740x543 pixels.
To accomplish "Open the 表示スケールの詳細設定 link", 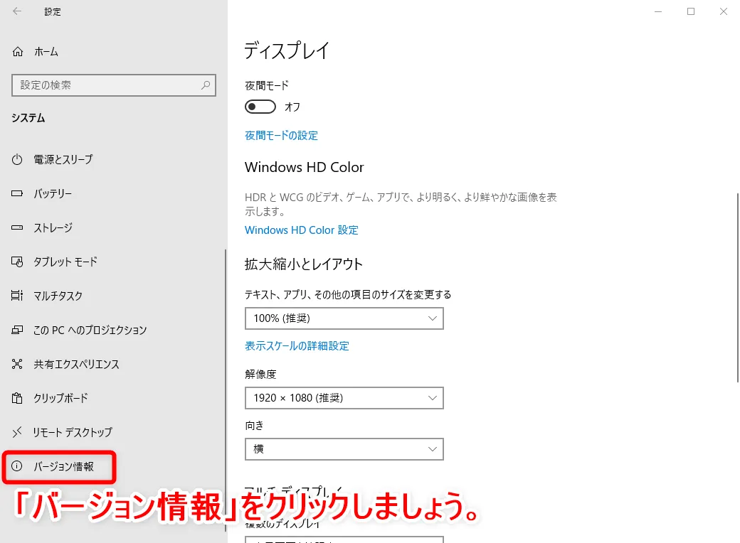I will tap(297, 346).
